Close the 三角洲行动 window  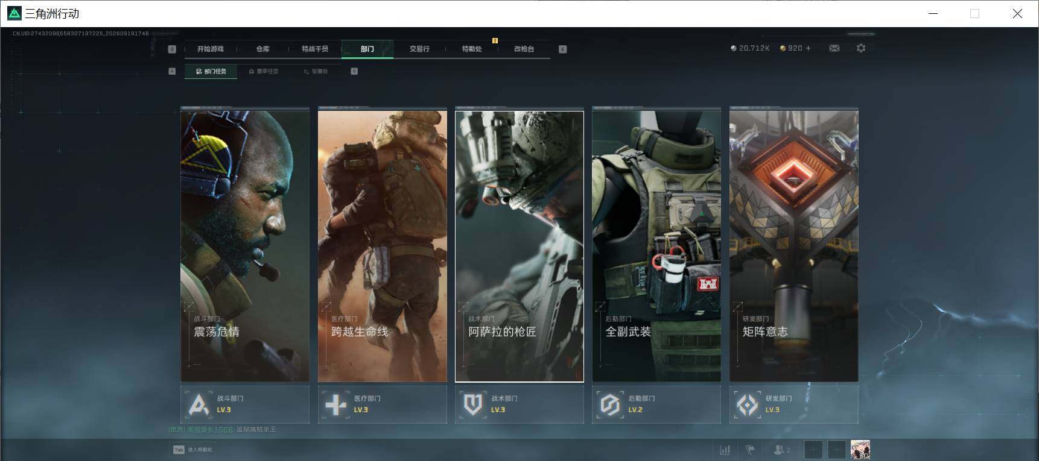1017,13
